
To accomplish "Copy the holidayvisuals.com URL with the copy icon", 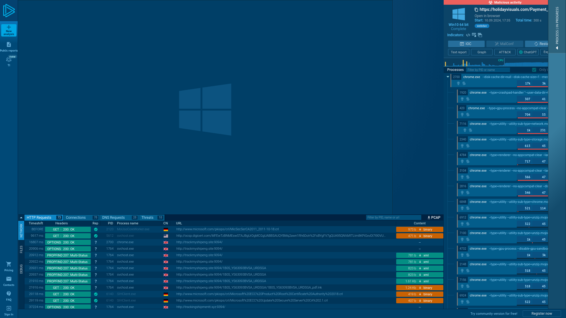I will point(476,10).
